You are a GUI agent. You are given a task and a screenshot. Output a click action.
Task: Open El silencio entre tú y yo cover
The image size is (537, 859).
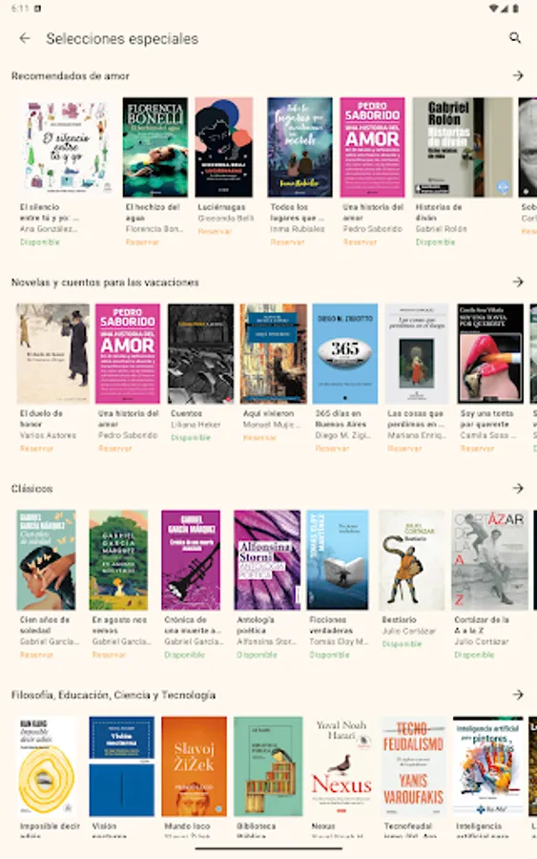(x=67, y=147)
